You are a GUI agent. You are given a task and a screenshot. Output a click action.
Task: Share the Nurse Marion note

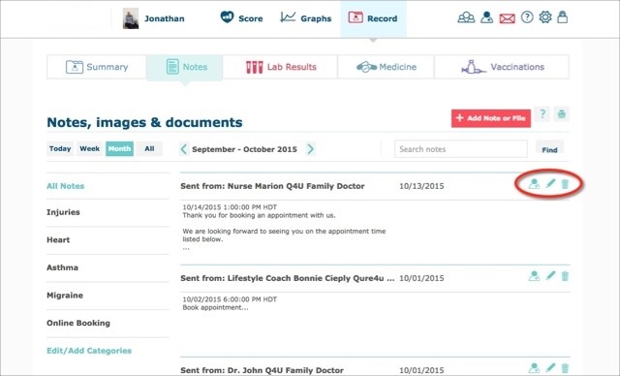tap(534, 184)
